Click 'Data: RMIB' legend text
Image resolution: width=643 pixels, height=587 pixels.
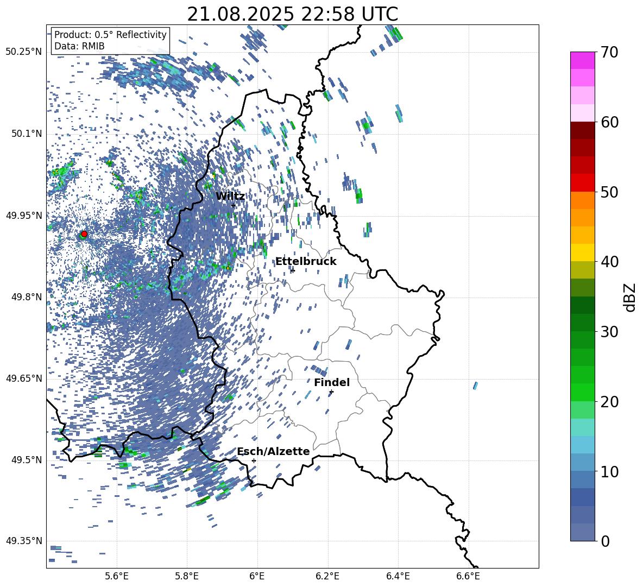tap(79, 46)
